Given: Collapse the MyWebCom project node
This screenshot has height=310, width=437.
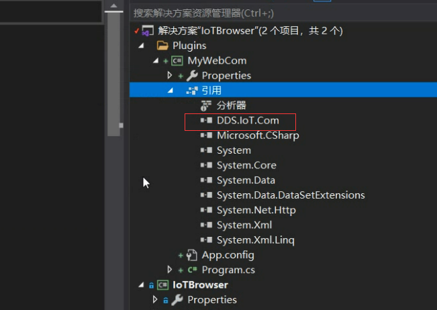Looking at the screenshot, I should pos(156,60).
